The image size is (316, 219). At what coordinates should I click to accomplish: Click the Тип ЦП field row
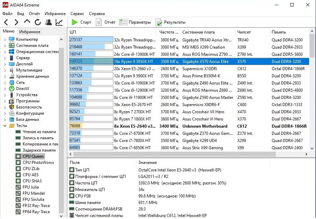(x=169, y=170)
